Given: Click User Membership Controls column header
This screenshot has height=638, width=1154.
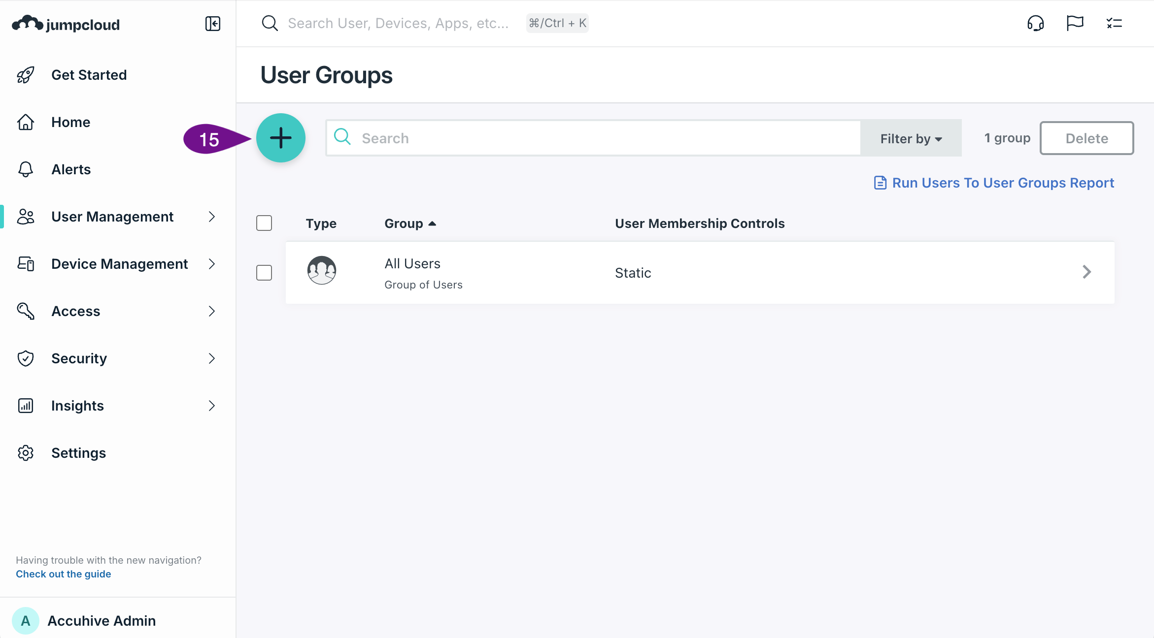Looking at the screenshot, I should (700, 223).
